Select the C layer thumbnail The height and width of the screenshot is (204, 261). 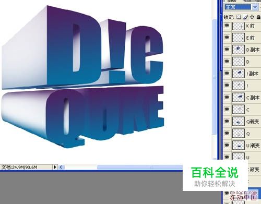[239, 110]
